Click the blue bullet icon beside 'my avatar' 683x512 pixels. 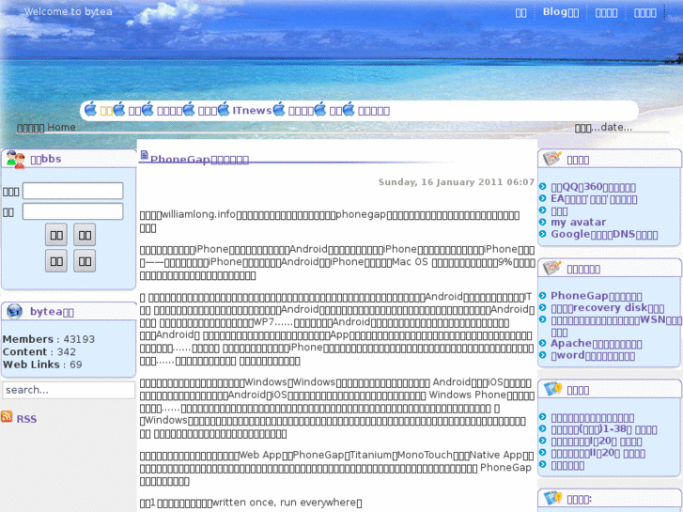point(543,223)
